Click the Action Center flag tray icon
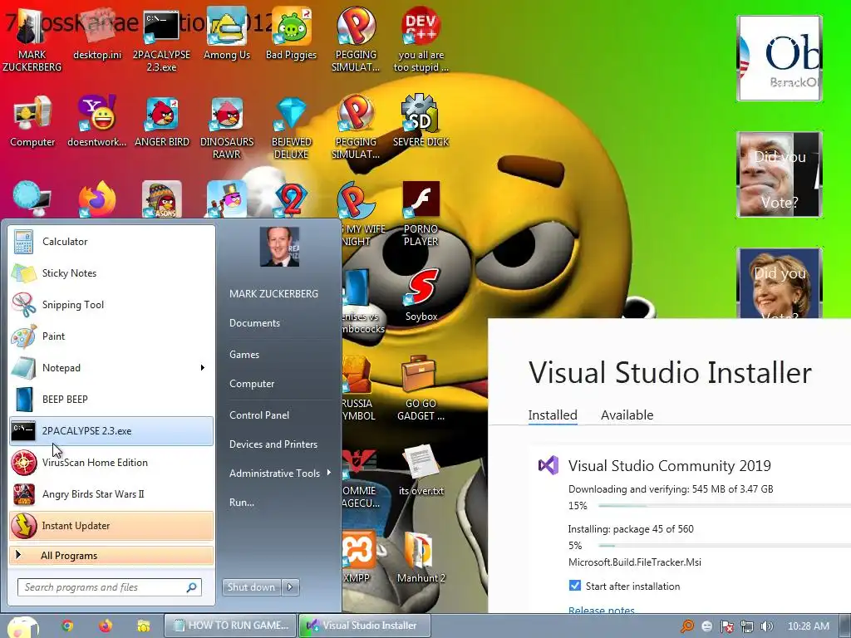 click(726, 626)
